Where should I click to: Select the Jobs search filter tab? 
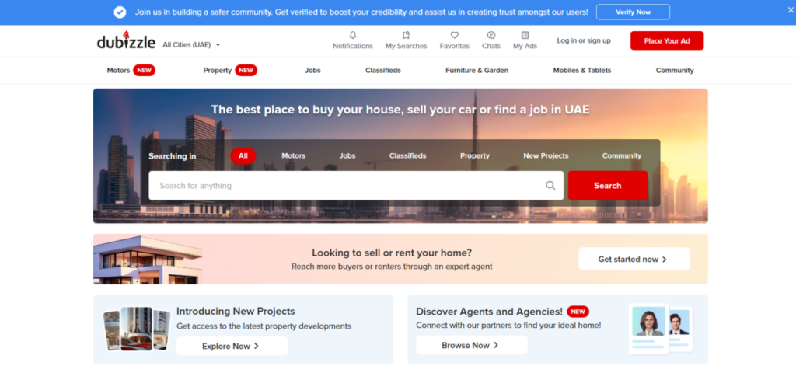tap(347, 155)
